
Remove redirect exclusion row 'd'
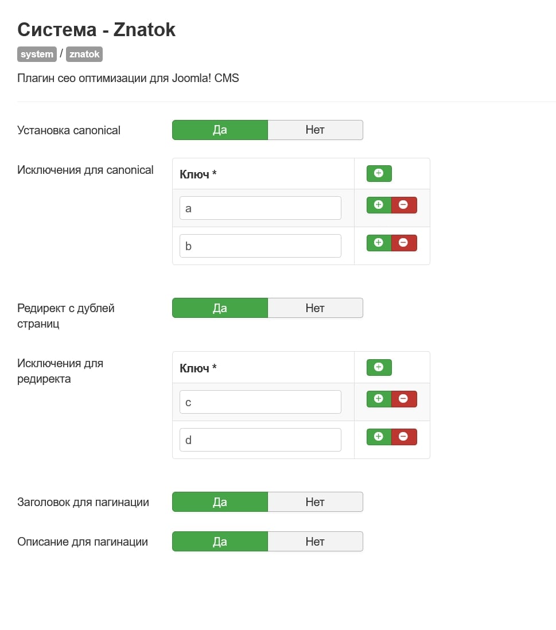pos(404,437)
